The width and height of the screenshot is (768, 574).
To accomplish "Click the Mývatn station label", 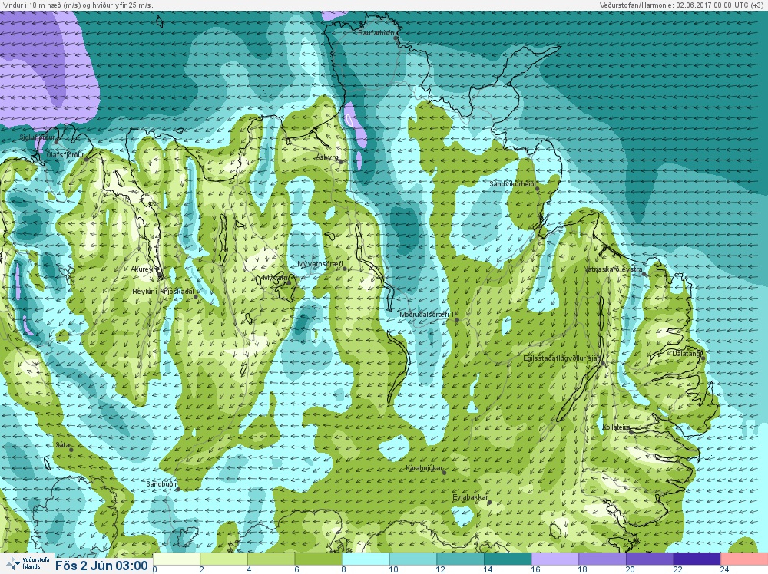I will (x=275, y=278).
